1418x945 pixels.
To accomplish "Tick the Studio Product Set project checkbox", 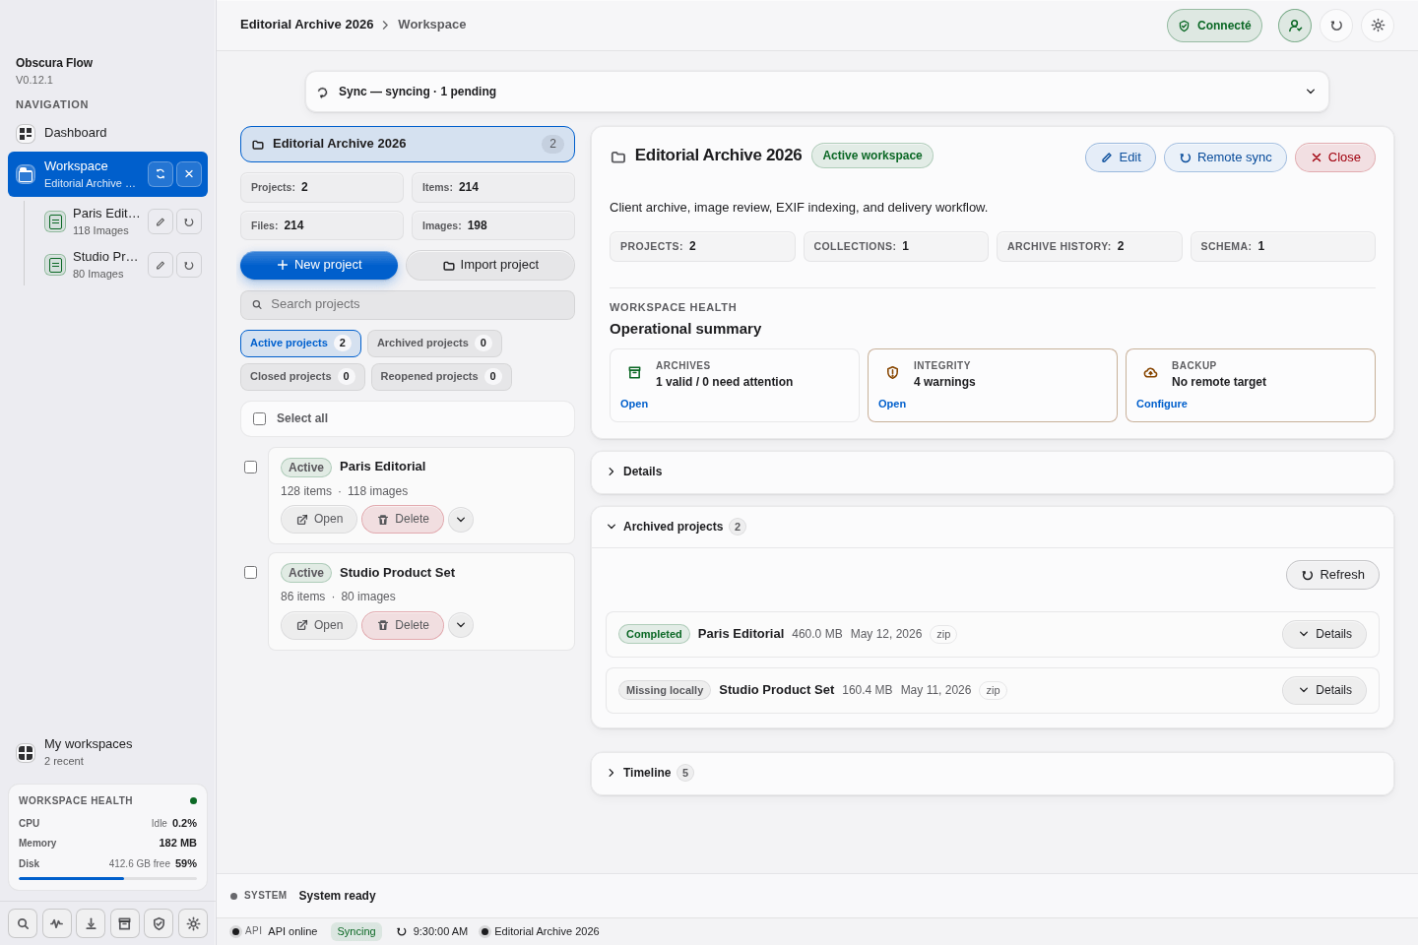I will [250, 572].
